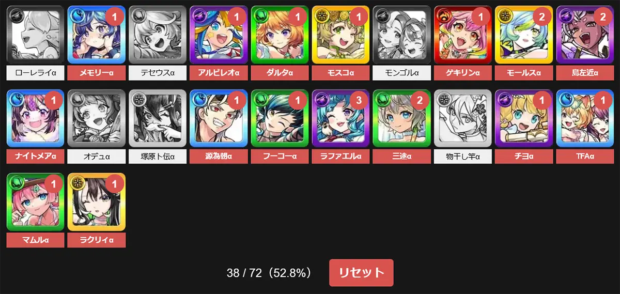Image resolution: width=620 pixels, height=294 pixels.
Task: Toggle the モンゴルα name label
Action: tap(402, 73)
